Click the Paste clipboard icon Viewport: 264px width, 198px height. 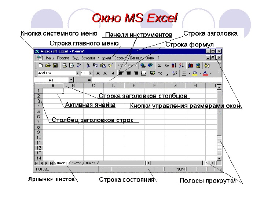(103, 65)
